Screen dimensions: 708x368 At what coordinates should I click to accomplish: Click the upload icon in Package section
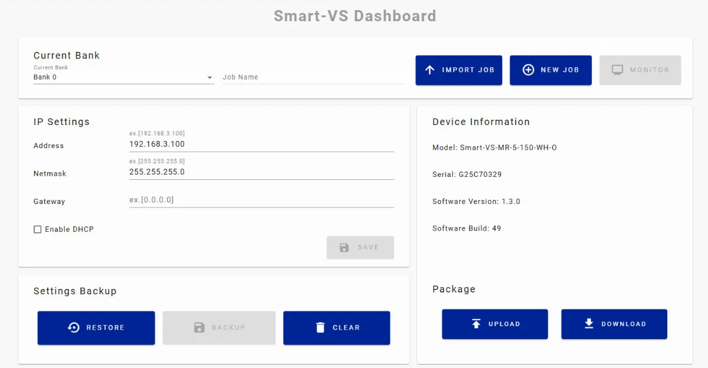476,324
